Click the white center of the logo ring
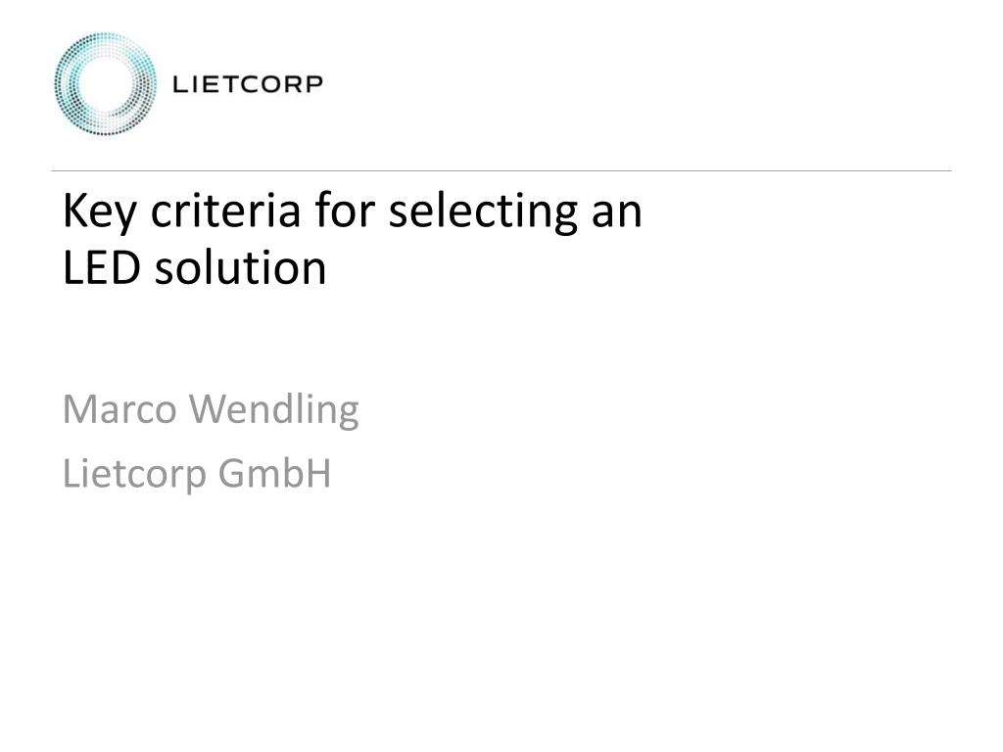Image resolution: width=1003 pixels, height=752 pixels. [106, 84]
